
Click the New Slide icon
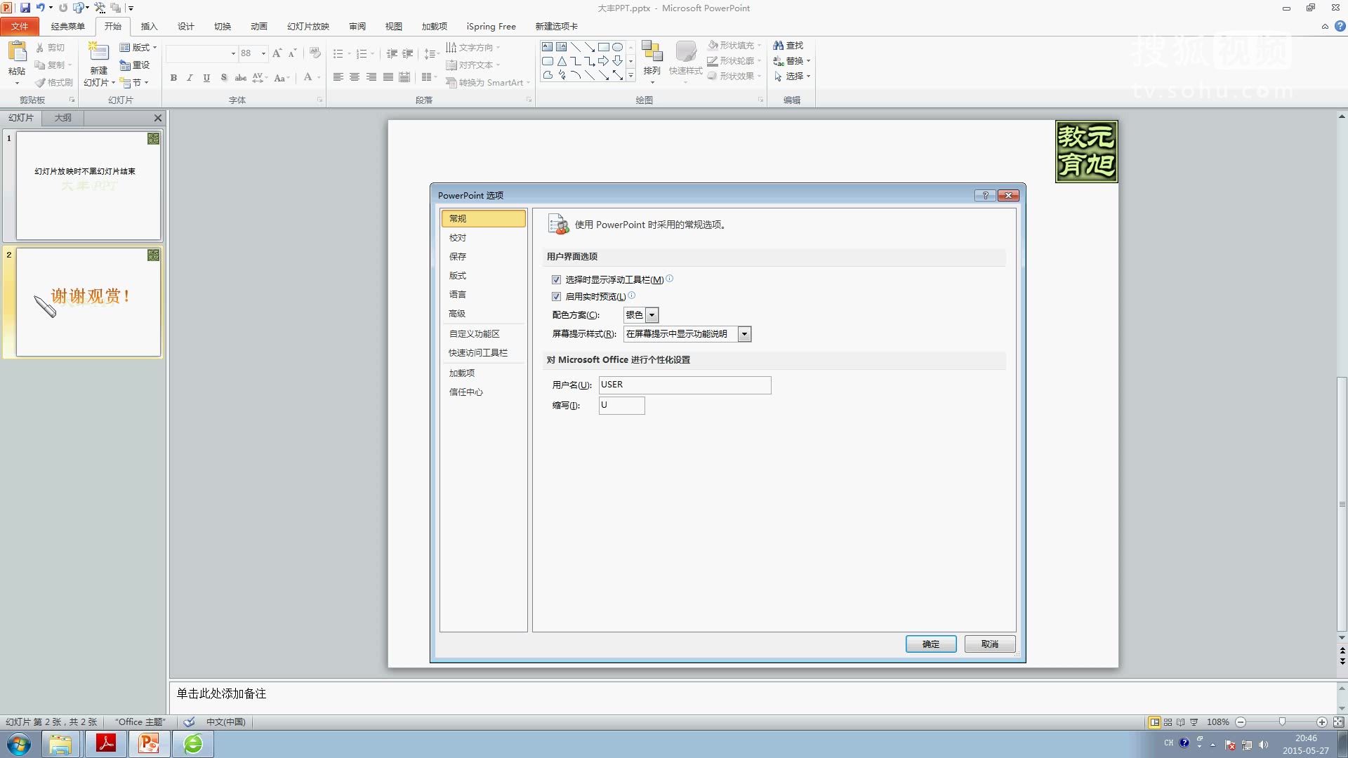tap(98, 51)
